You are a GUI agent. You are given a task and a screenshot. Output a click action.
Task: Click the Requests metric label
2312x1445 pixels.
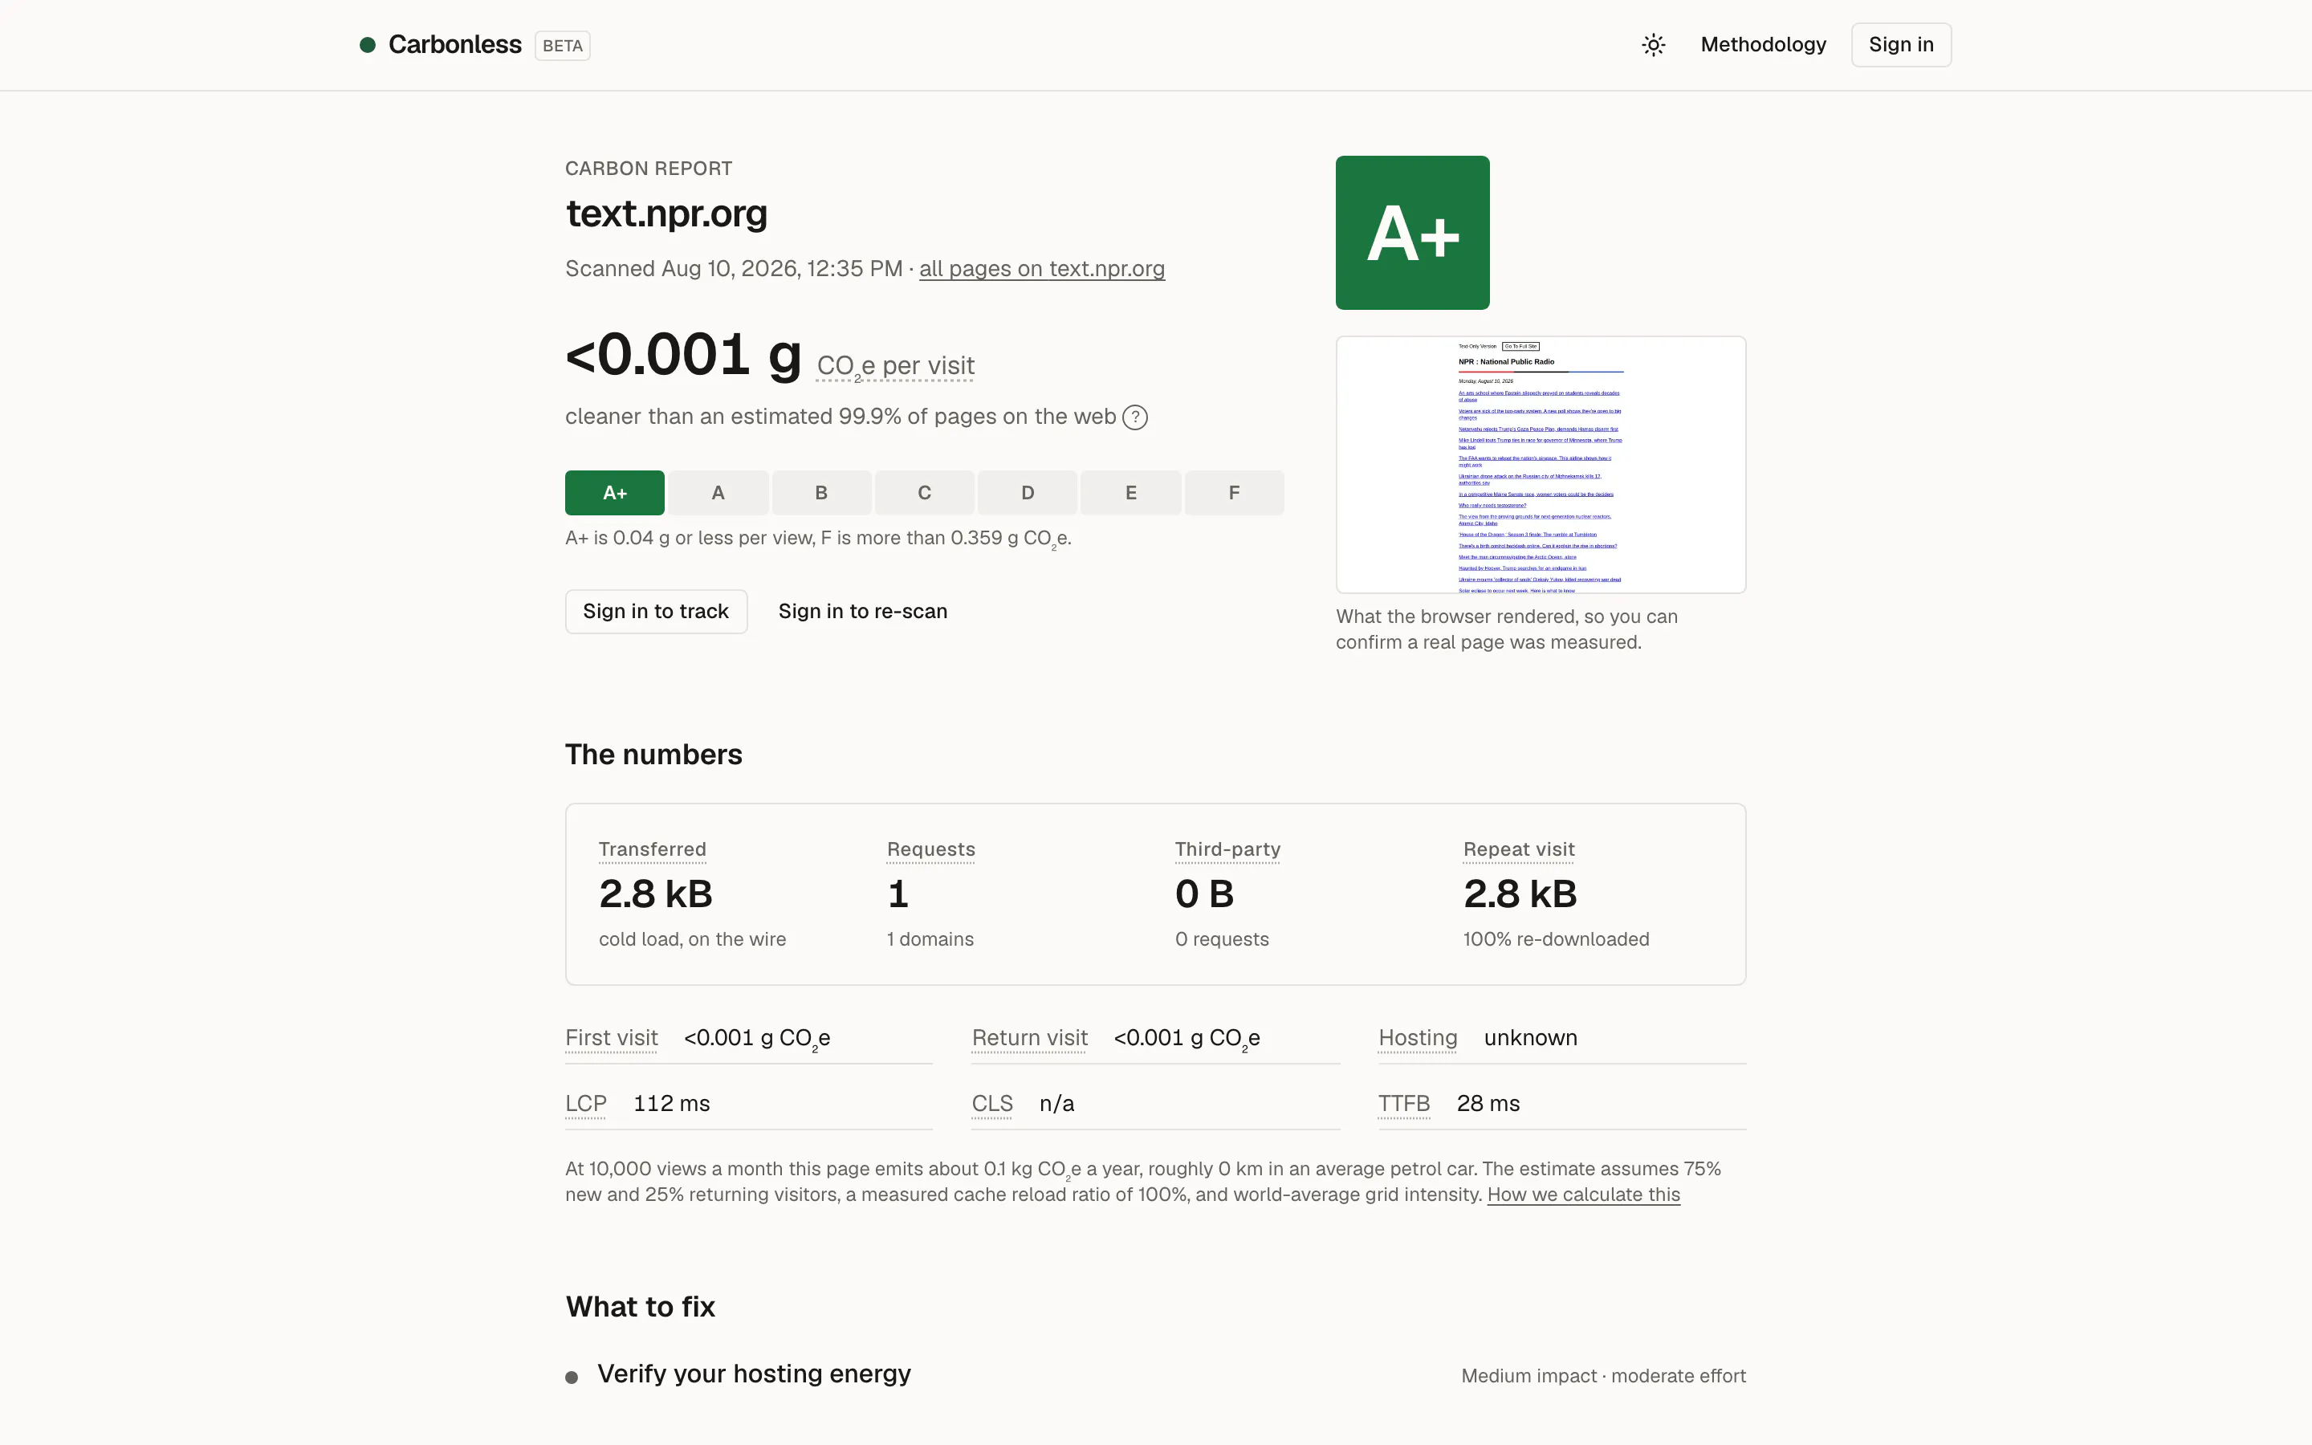coord(931,849)
